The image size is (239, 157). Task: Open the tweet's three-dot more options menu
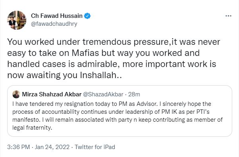[x=228, y=16]
